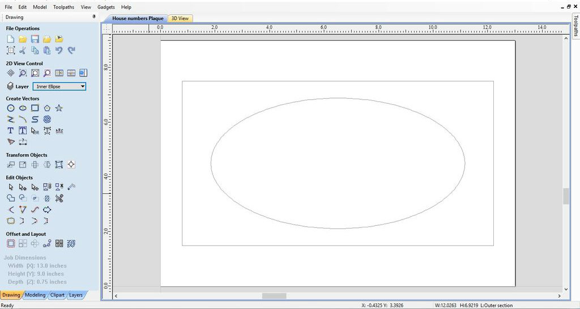The height and width of the screenshot is (309, 580).
Task: Open the Dimension measurement tool with question mark
Action: [23, 142]
